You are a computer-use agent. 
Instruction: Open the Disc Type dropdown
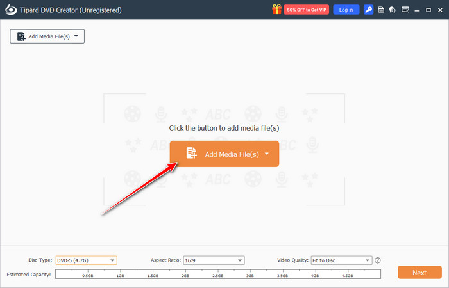point(86,260)
